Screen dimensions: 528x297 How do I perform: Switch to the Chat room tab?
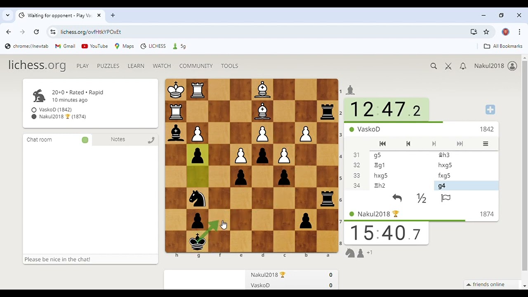(39, 139)
